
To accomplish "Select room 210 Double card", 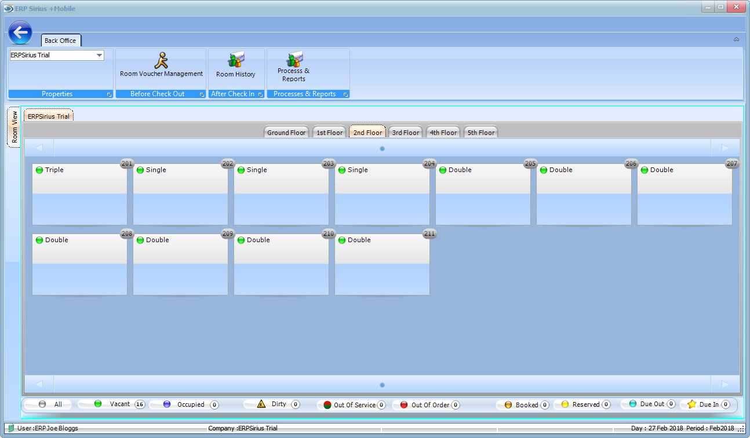I will tap(281, 264).
